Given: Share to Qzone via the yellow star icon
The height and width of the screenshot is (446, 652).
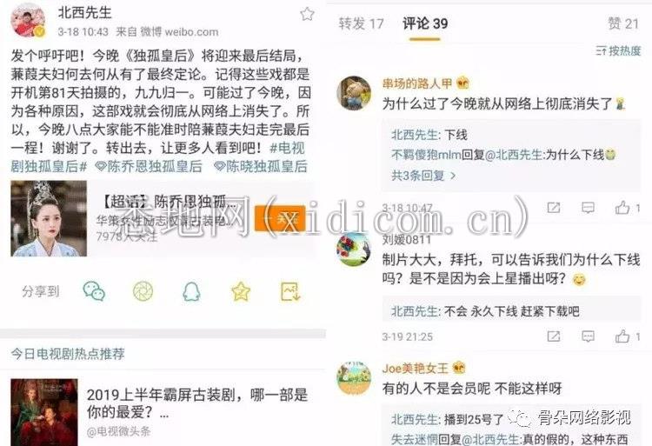Looking at the screenshot, I should click(241, 291).
